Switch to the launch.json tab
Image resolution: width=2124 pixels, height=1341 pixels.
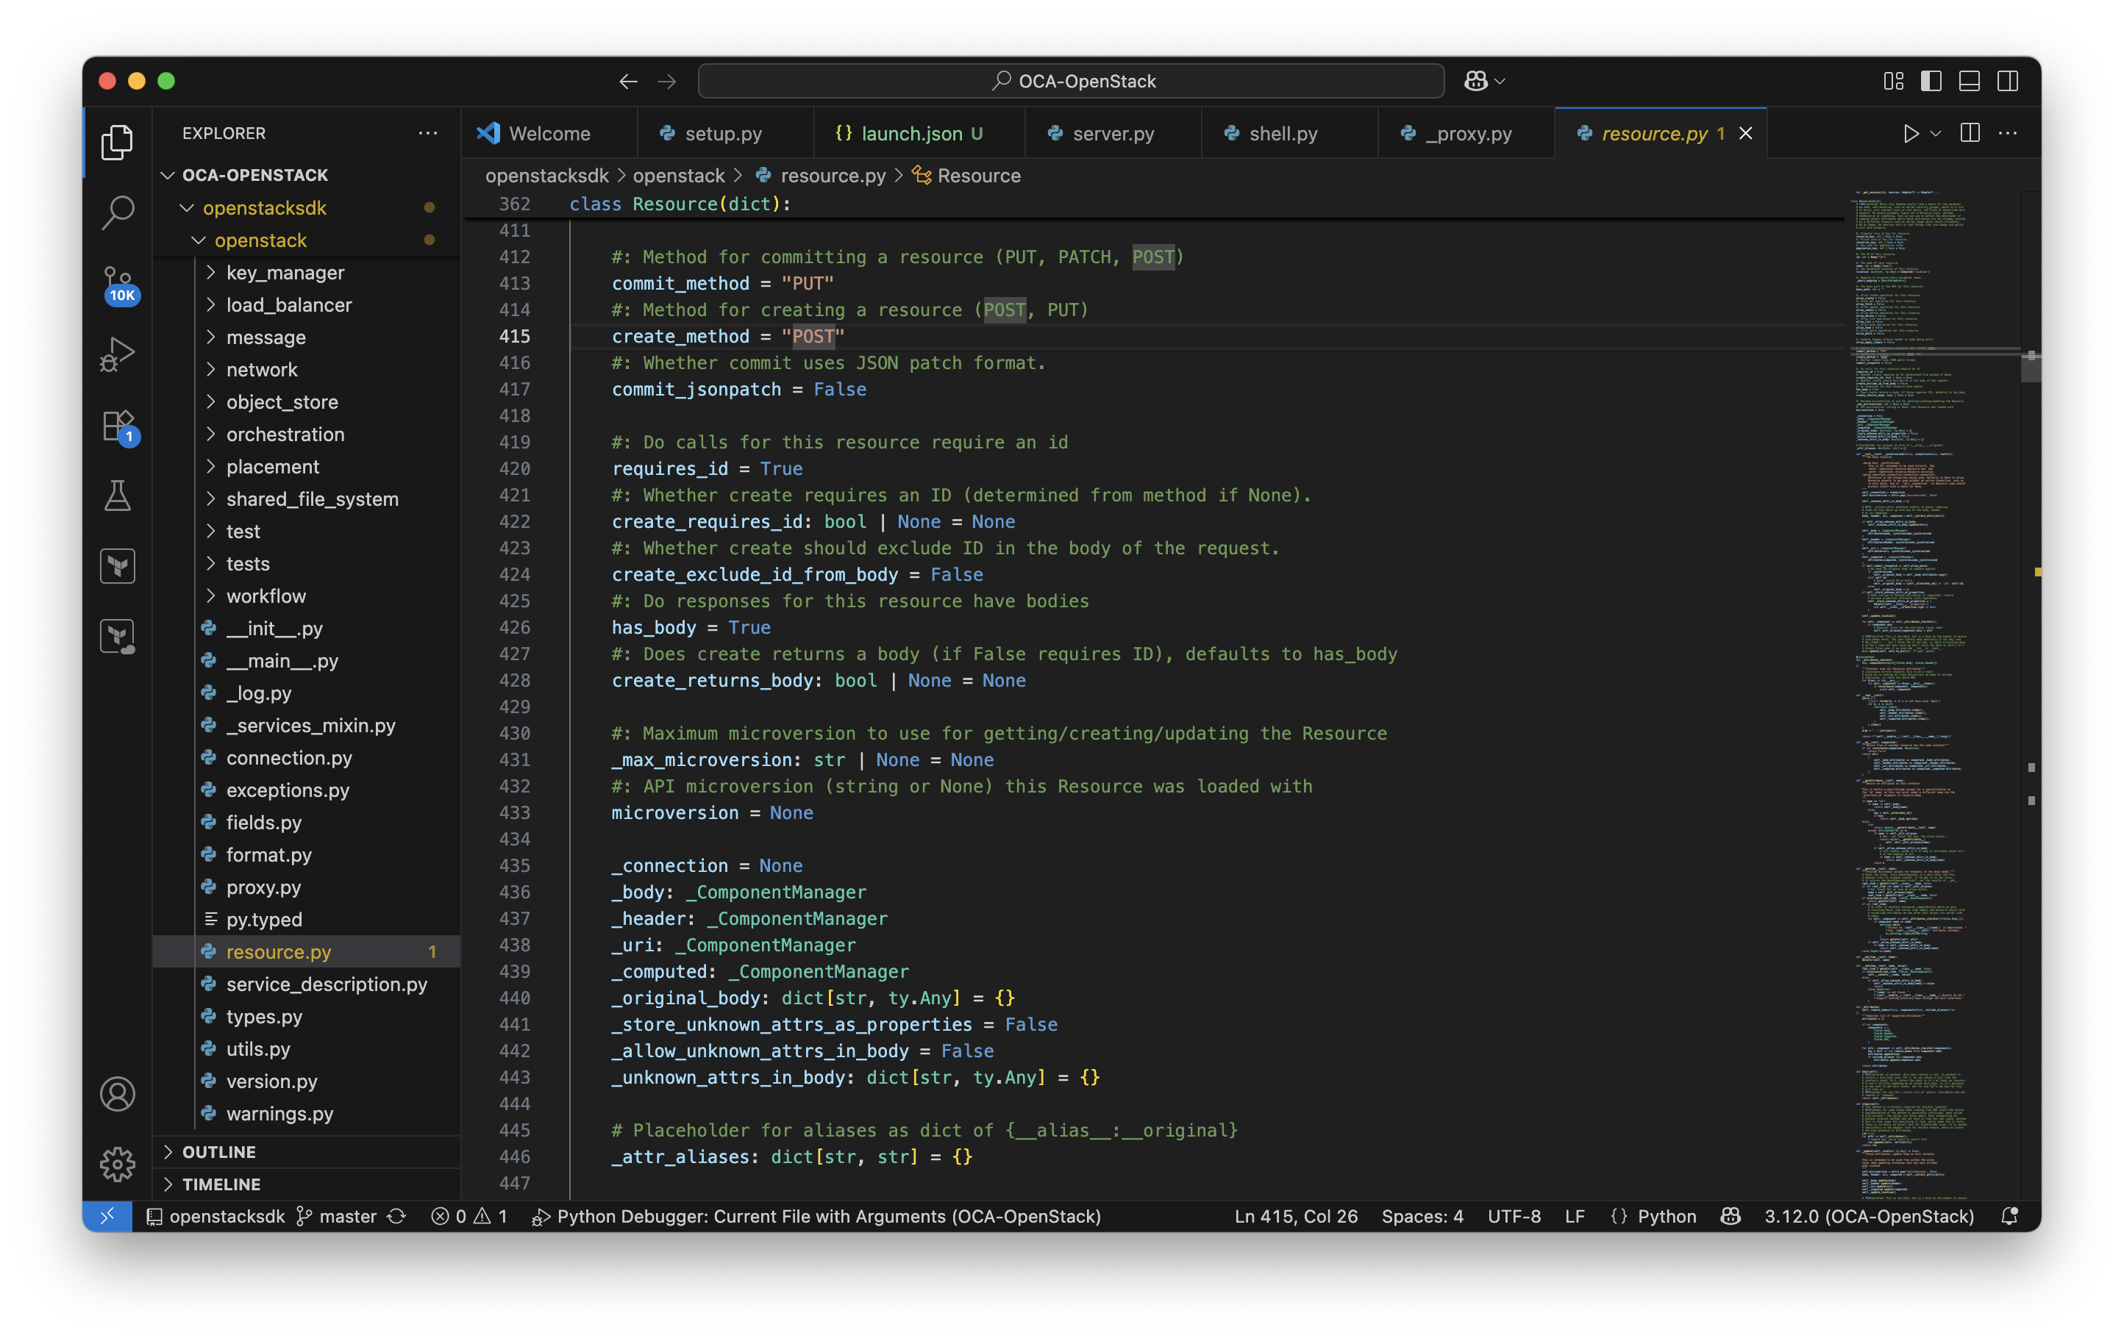click(910, 133)
